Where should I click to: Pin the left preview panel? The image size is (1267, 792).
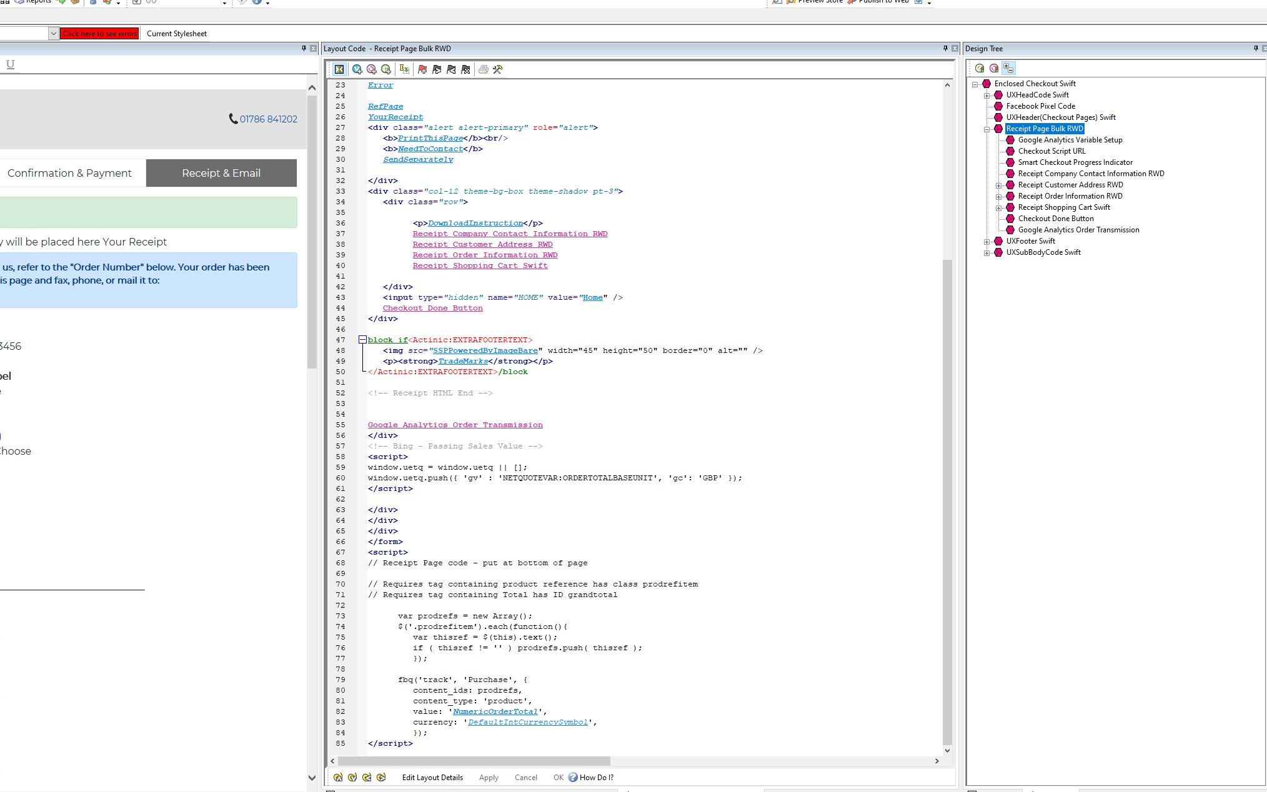pyautogui.click(x=304, y=48)
